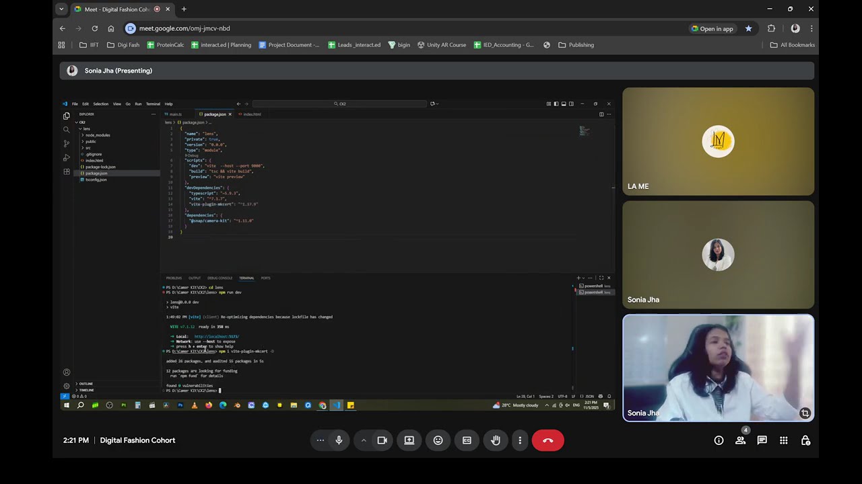This screenshot has height=484, width=862.
Task: Expand video options chevron beside camera
Action: tap(364, 440)
